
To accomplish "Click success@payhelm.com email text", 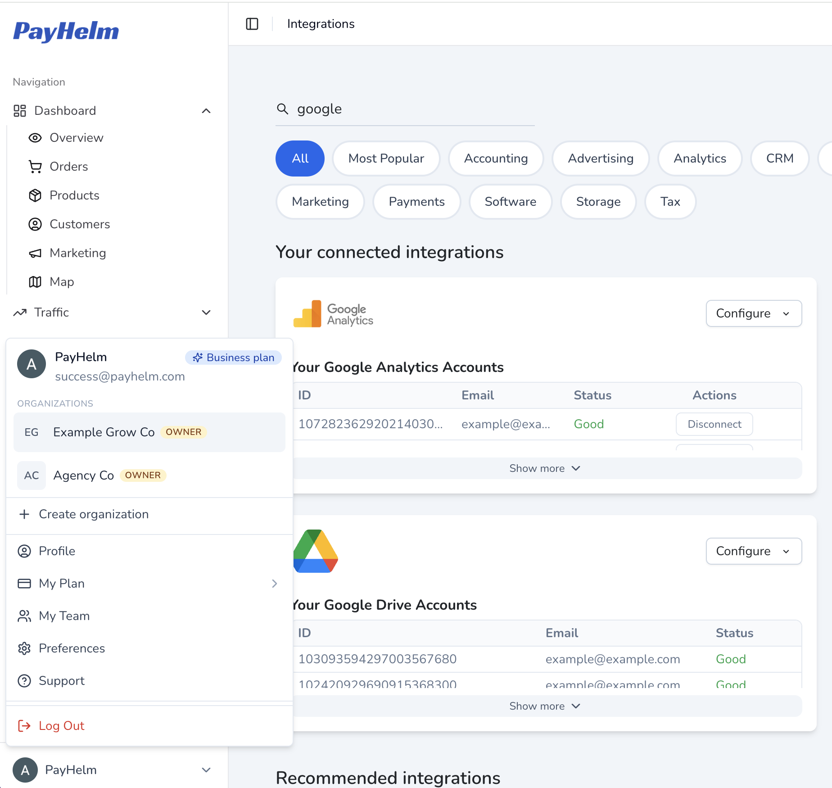I will [120, 376].
